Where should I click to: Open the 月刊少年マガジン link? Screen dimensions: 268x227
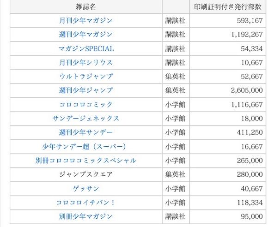[86, 21]
